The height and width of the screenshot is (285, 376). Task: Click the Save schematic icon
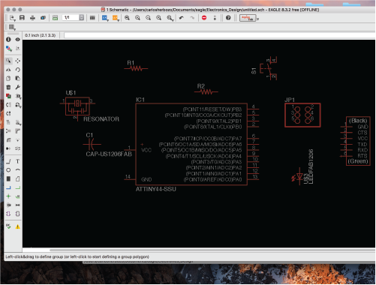tap(22, 18)
